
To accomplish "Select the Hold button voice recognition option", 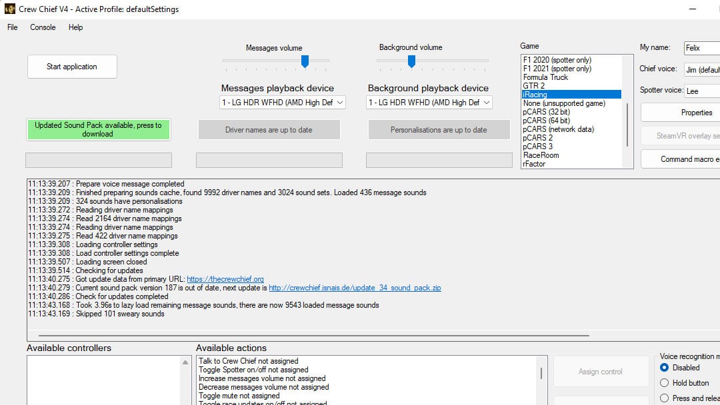I will pyautogui.click(x=664, y=383).
